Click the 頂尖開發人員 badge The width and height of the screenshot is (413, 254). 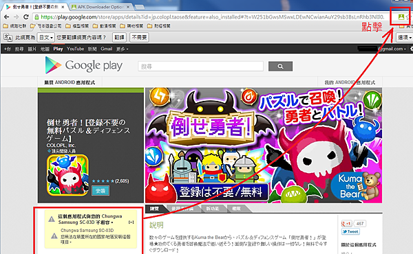point(61,151)
